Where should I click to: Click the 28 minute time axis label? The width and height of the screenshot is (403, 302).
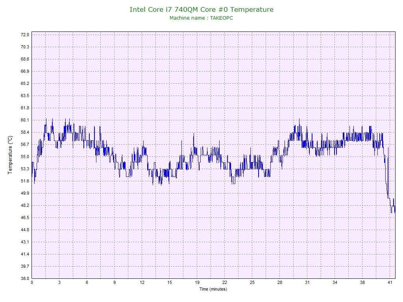click(280, 282)
